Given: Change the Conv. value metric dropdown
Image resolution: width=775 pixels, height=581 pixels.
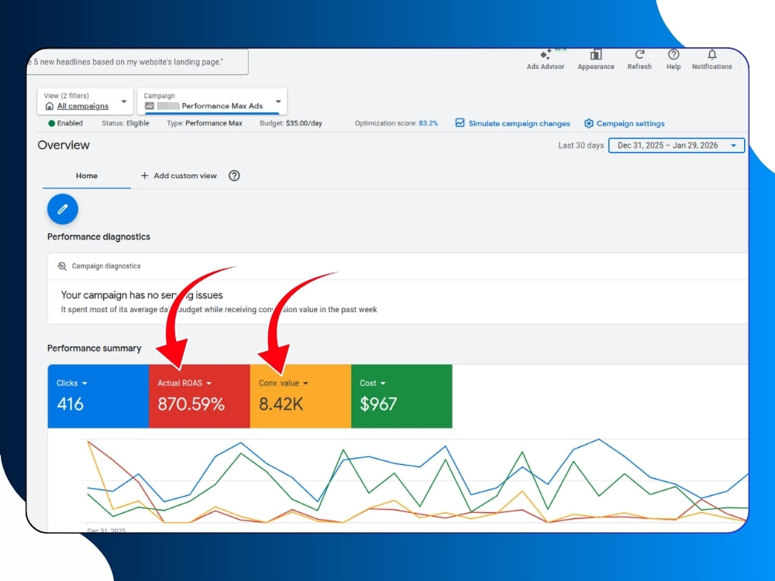Looking at the screenshot, I should point(305,383).
